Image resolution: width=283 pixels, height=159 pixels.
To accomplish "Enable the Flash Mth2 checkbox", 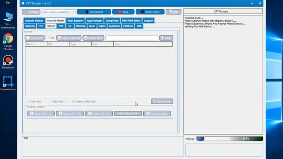I will tap(27, 102).
